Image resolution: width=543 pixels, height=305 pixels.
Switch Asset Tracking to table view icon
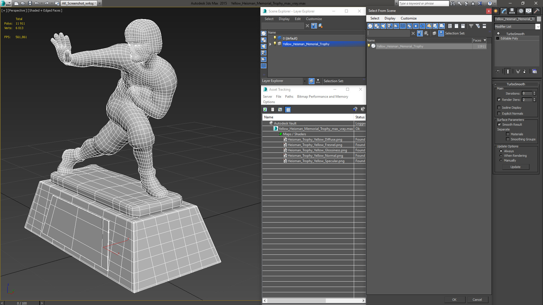[288, 110]
